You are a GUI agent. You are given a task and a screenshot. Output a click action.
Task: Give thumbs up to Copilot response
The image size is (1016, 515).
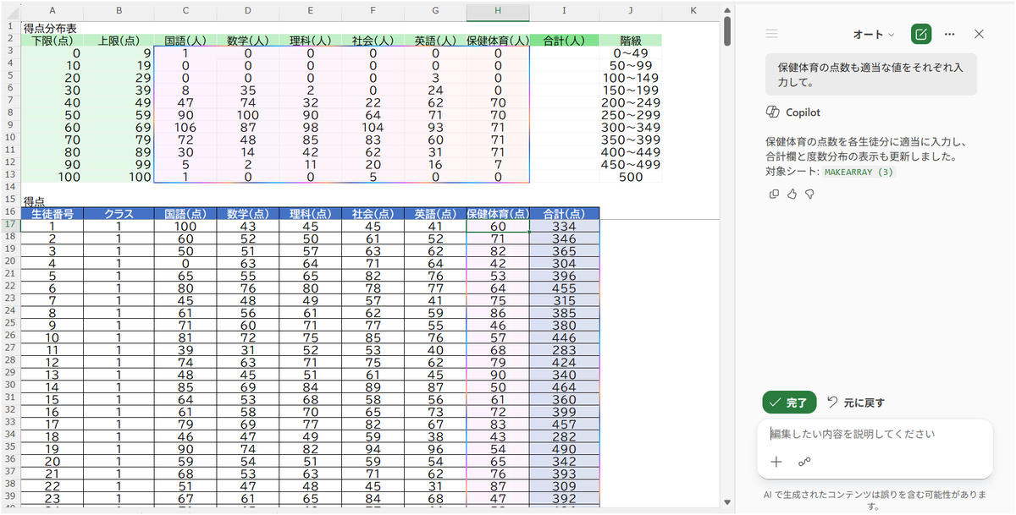(792, 194)
